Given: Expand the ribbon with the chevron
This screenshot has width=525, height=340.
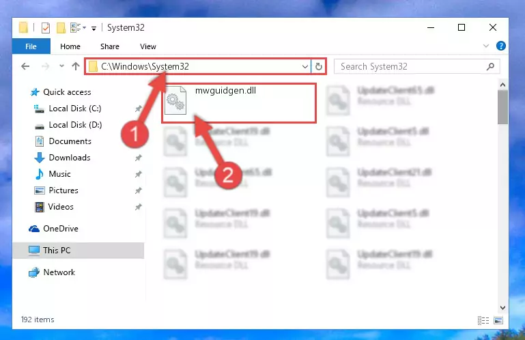Looking at the screenshot, I should [x=486, y=46].
